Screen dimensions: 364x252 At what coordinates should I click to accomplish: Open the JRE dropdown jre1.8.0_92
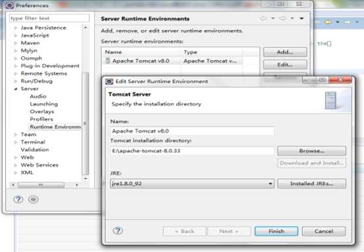(193, 183)
